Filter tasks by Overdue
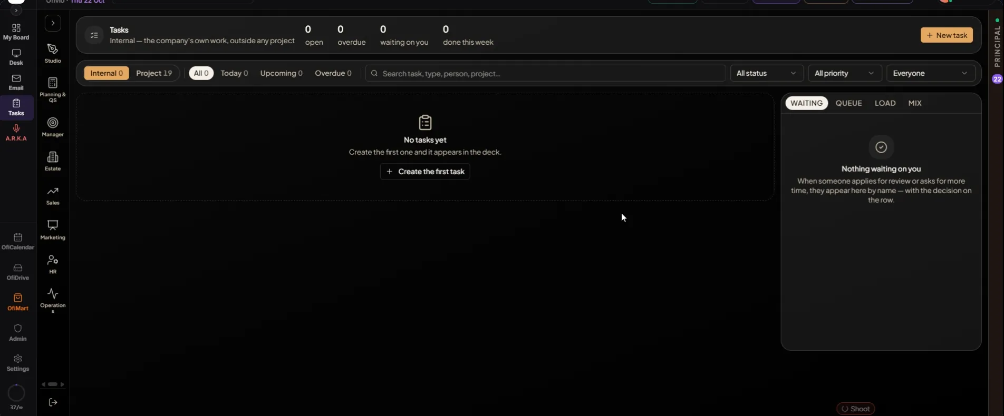Image resolution: width=1004 pixels, height=416 pixels. [333, 73]
